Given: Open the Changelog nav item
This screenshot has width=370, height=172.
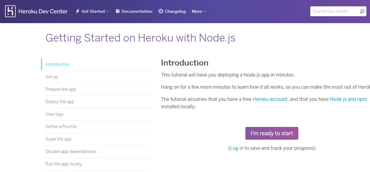Looking at the screenshot, I should [x=172, y=11].
